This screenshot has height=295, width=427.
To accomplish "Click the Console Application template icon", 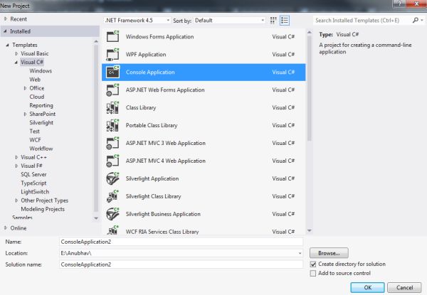I will 112,72.
